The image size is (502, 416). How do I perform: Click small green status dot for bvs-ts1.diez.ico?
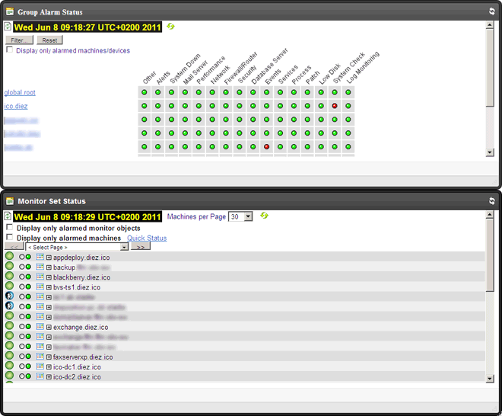pyautogui.click(x=28, y=286)
